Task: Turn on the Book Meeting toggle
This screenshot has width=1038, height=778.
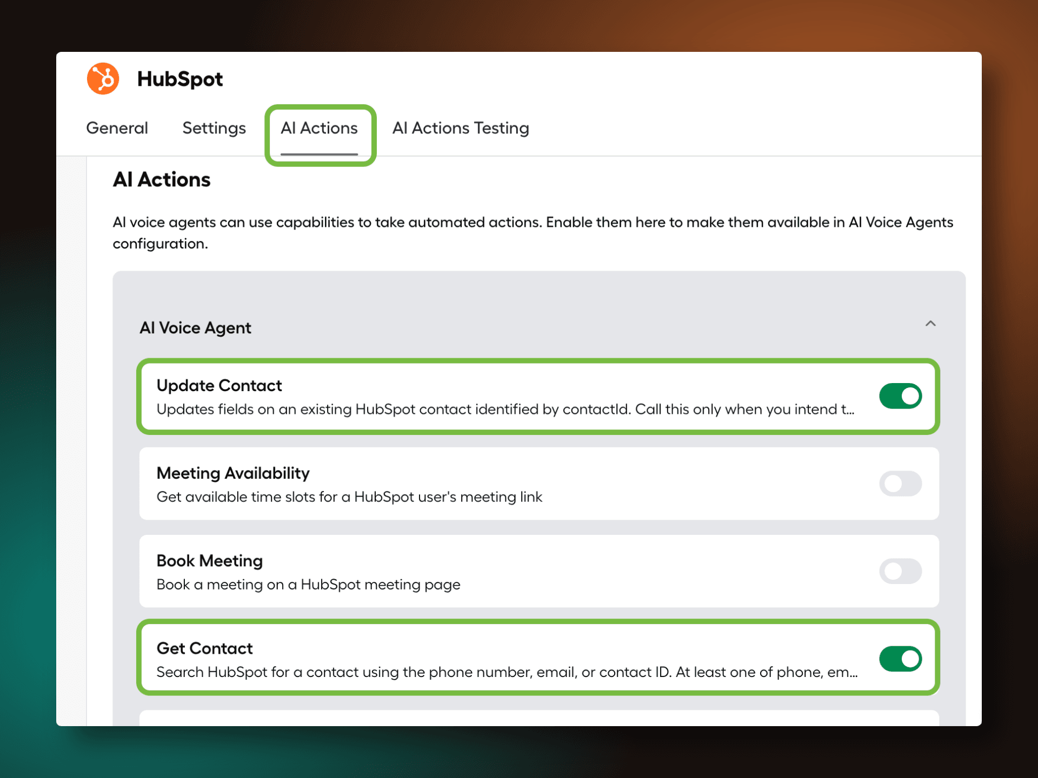Action: (901, 571)
